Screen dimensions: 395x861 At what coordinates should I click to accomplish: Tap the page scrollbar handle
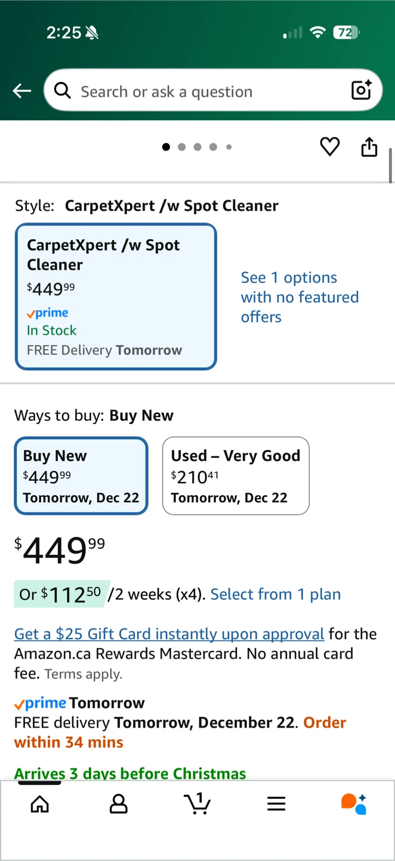click(391, 166)
